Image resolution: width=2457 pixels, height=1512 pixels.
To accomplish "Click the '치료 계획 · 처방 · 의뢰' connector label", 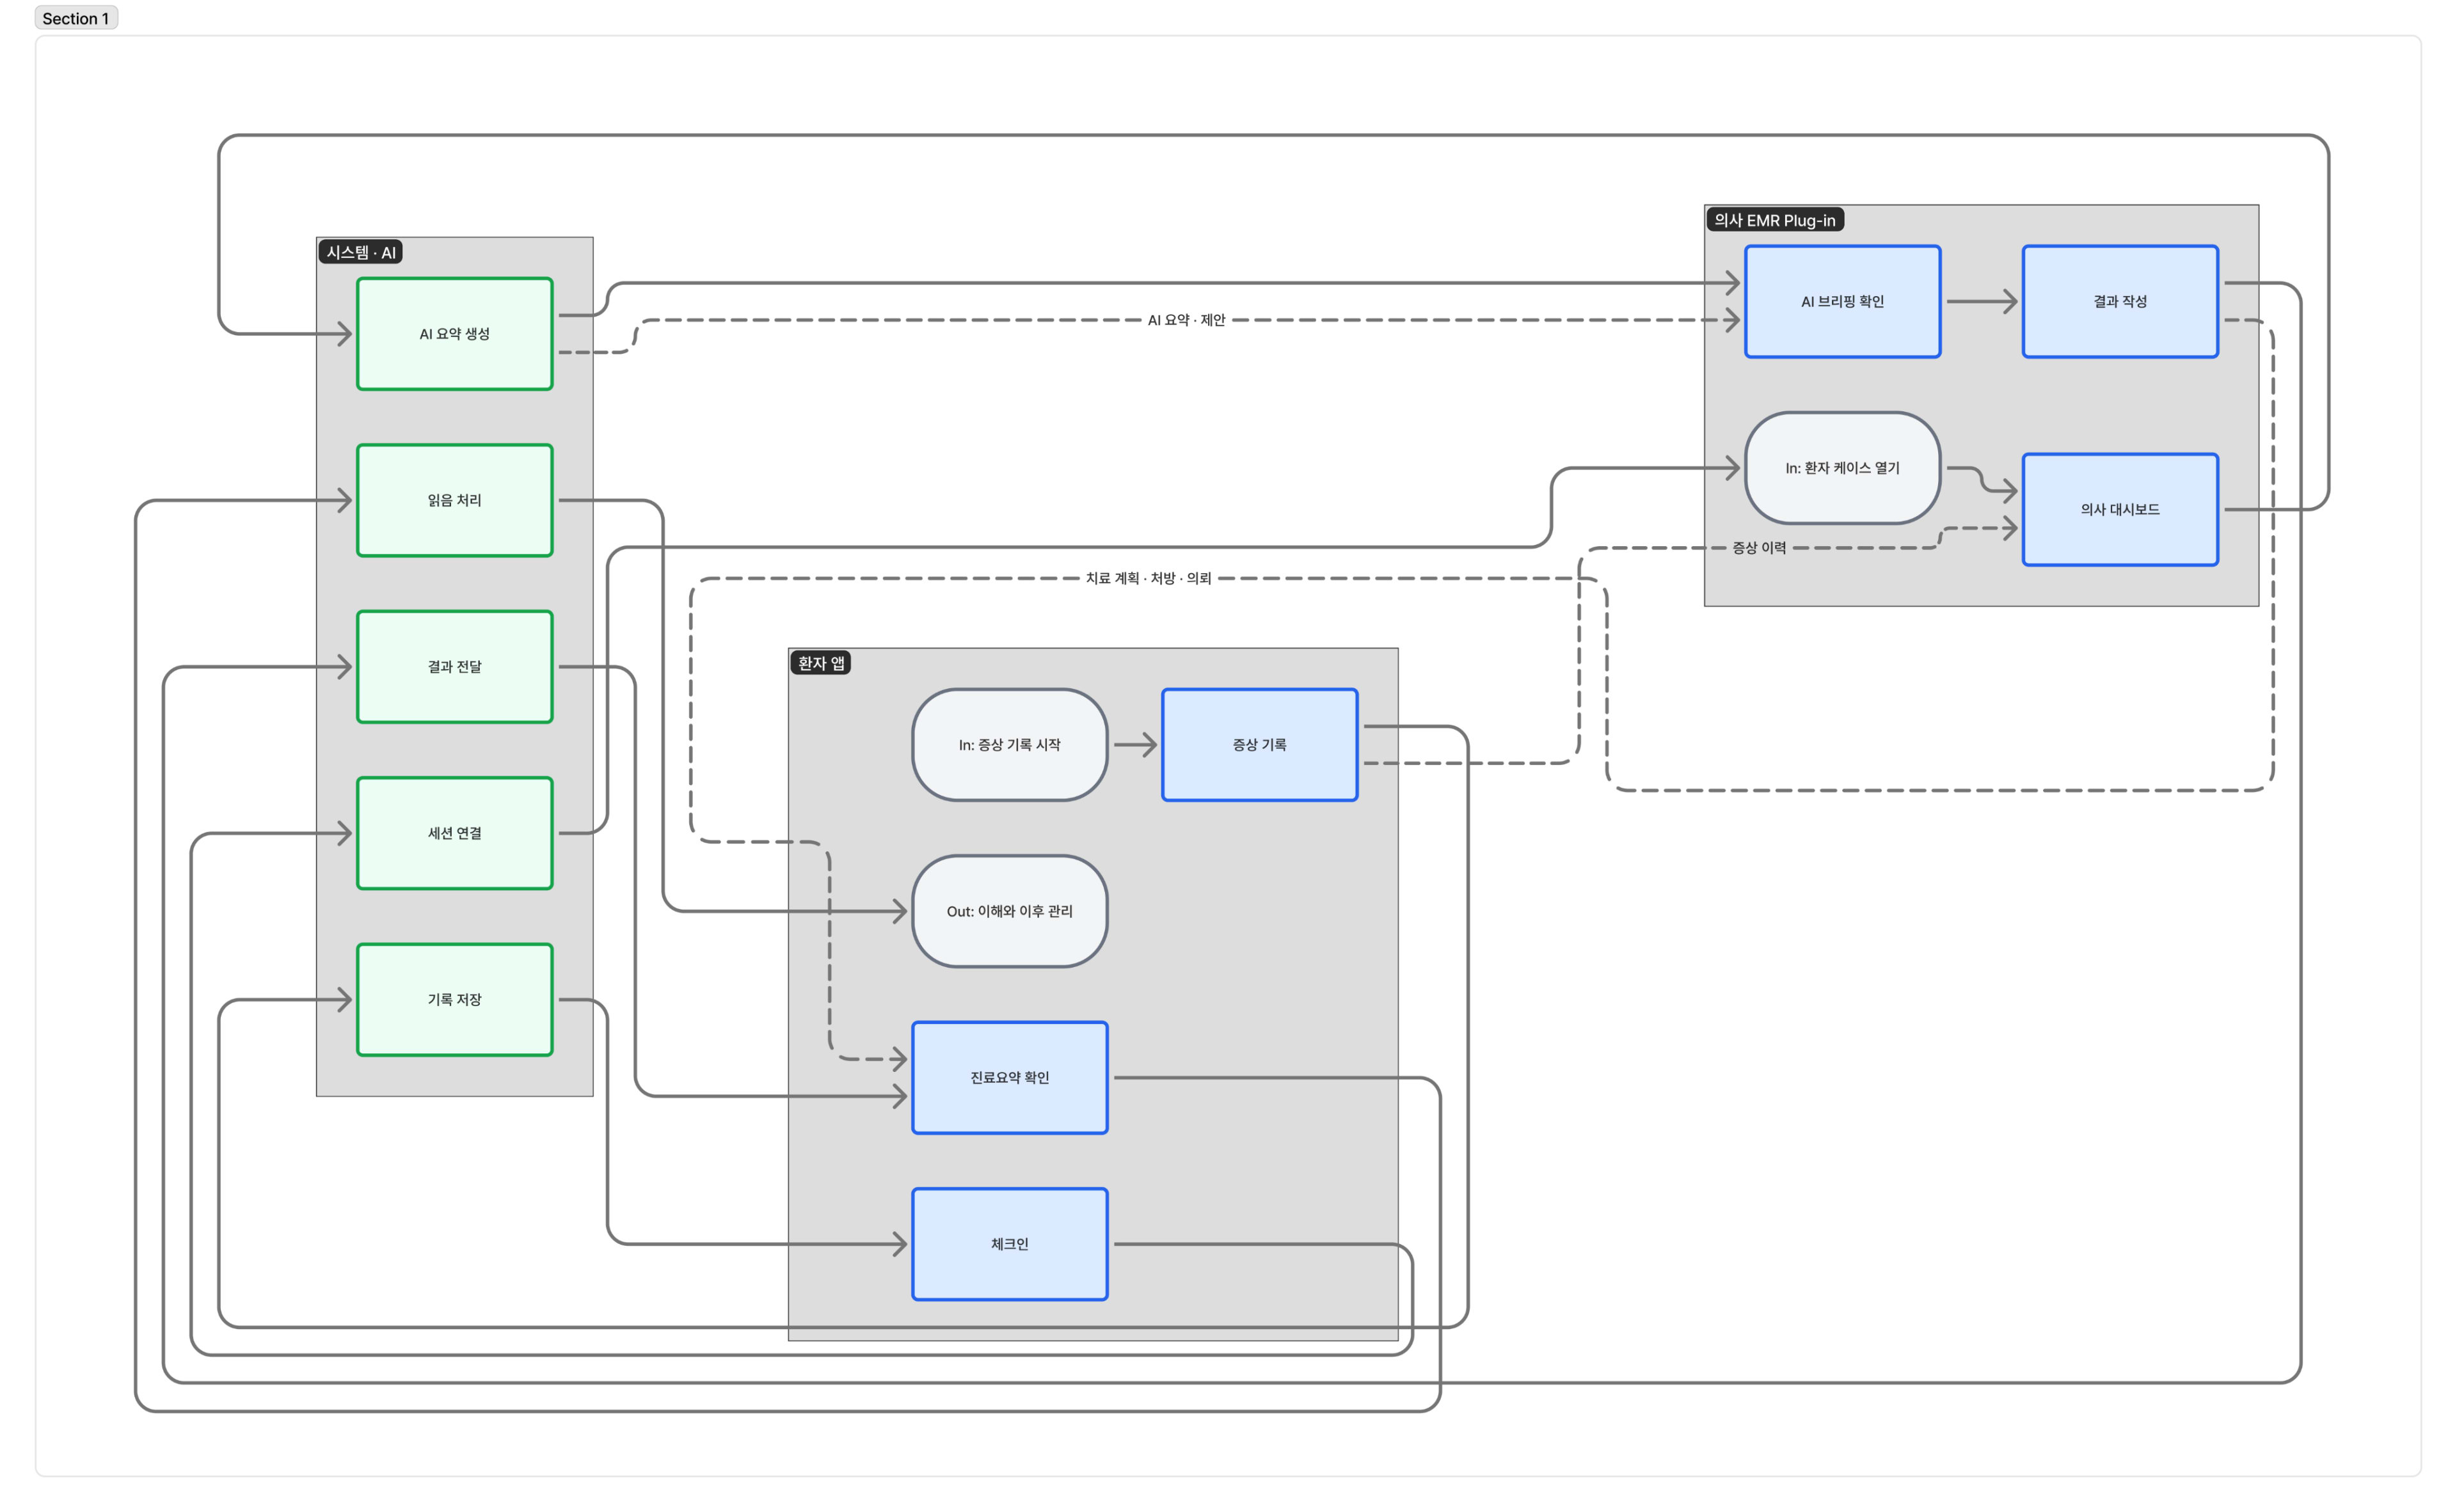I will click(1149, 578).
